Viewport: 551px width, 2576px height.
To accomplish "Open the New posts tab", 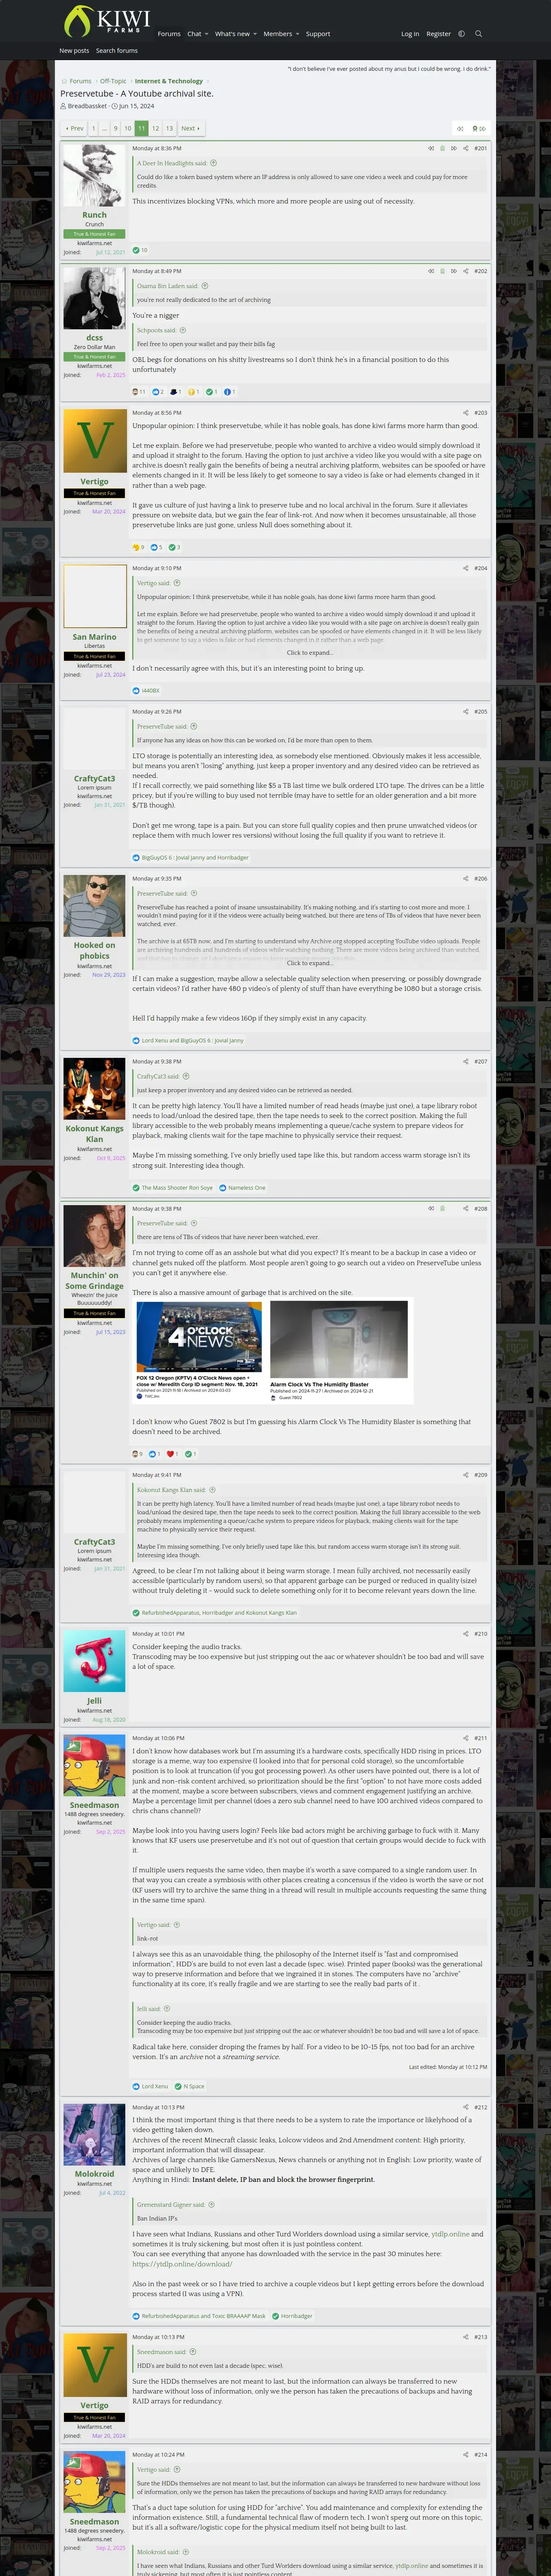I will pos(73,50).
